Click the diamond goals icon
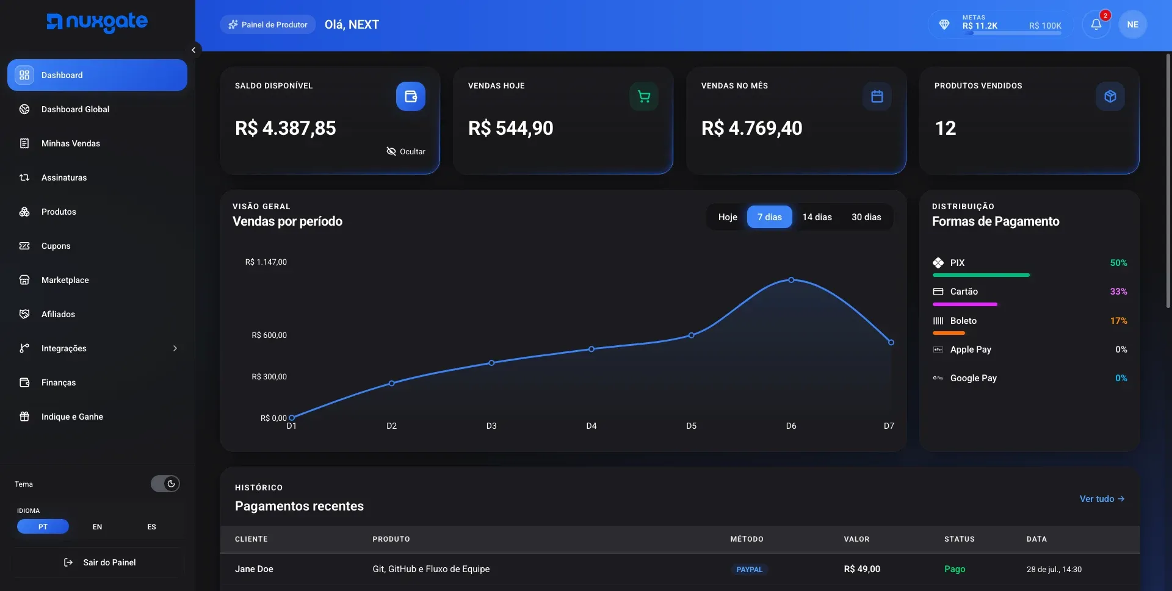 pos(944,24)
